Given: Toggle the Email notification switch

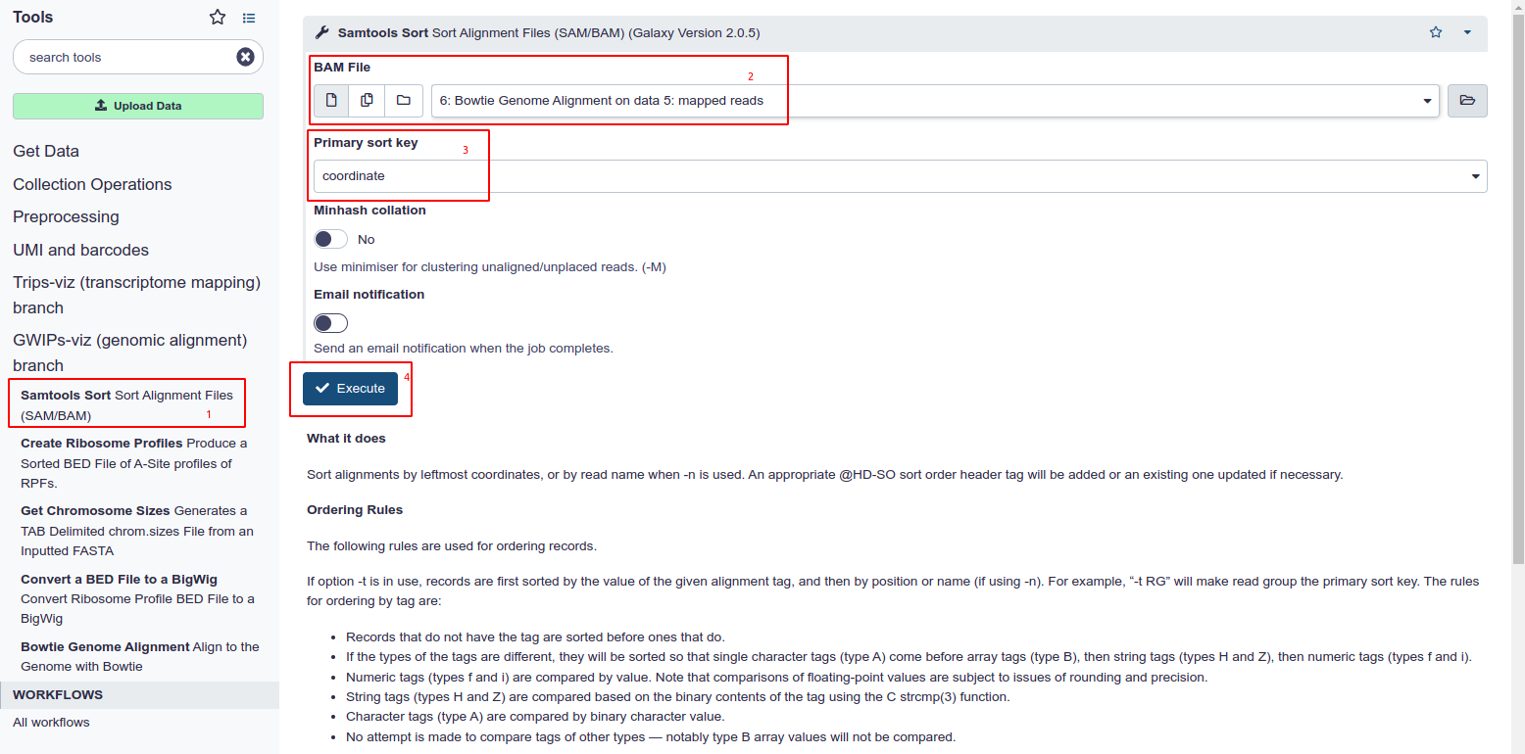Looking at the screenshot, I should (330, 323).
